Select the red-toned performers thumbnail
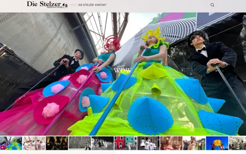 (171, 143)
